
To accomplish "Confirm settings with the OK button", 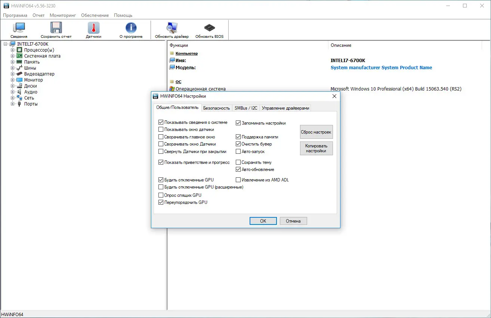I will (263, 221).
